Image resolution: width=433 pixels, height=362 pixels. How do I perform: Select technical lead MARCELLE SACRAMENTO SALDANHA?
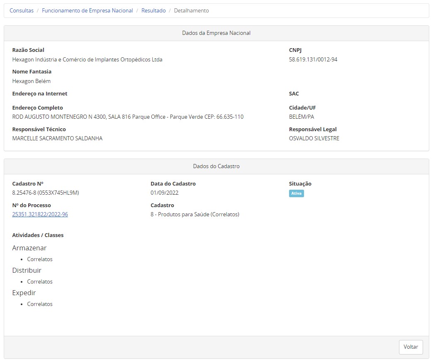click(x=57, y=138)
